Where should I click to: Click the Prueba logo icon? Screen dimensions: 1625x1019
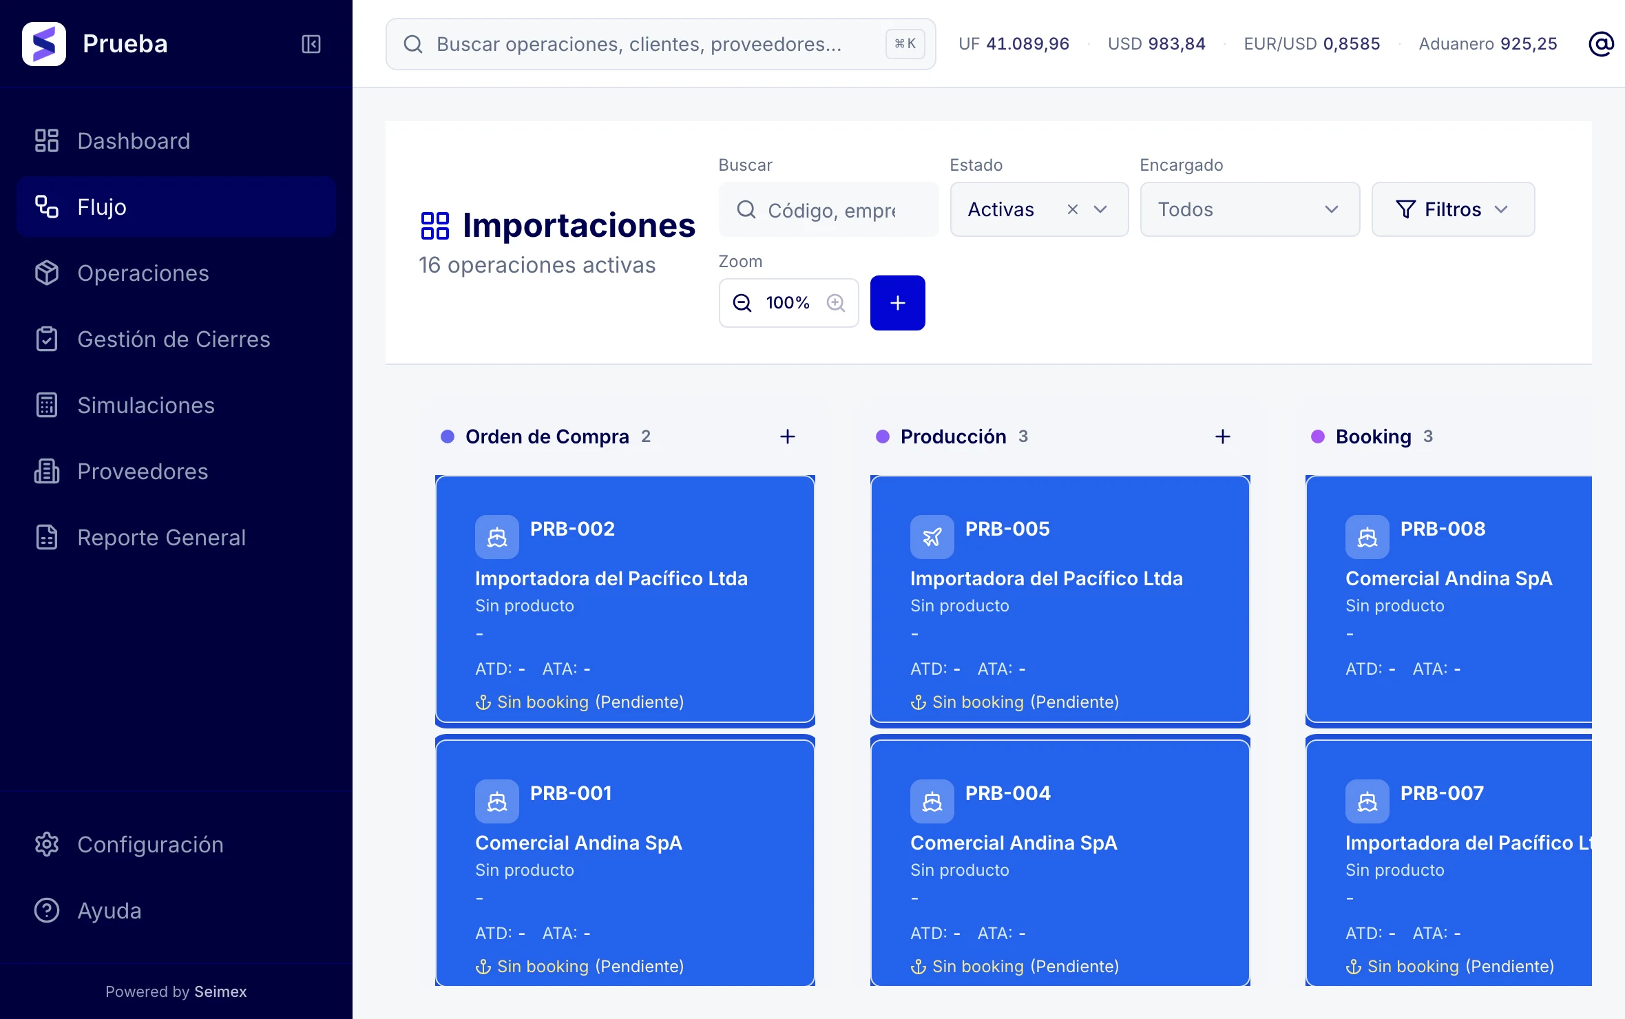[x=44, y=44]
